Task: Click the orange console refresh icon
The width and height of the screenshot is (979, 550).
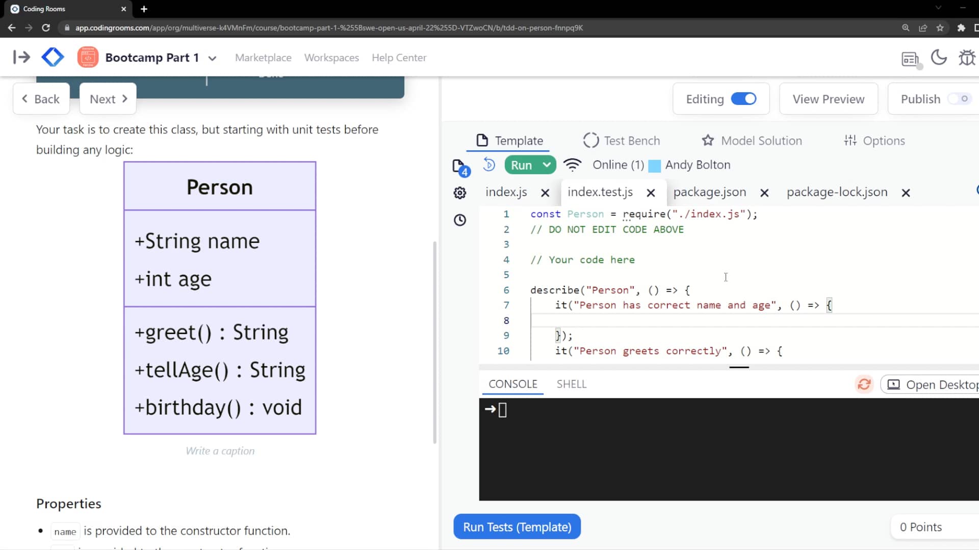Action: [864, 384]
